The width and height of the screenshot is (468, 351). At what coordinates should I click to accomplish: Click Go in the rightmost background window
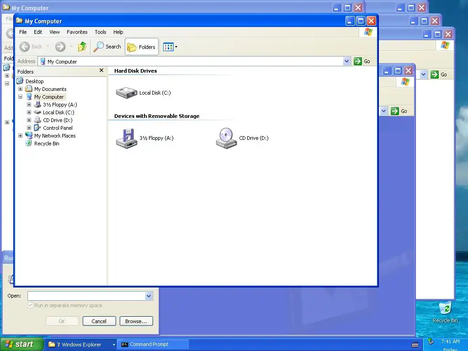click(x=439, y=74)
